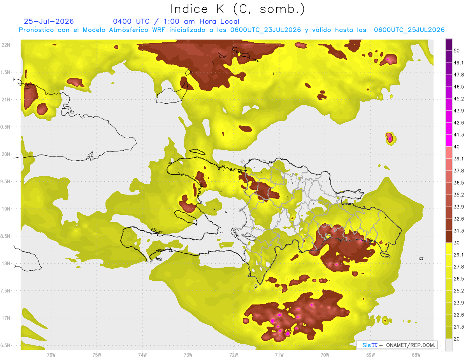Click the colorbar value "27.8"
The image size is (467, 360).
click(459, 266)
